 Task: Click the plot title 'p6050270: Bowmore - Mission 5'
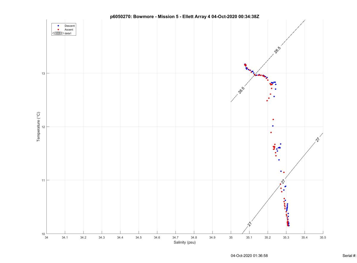(145, 16)
